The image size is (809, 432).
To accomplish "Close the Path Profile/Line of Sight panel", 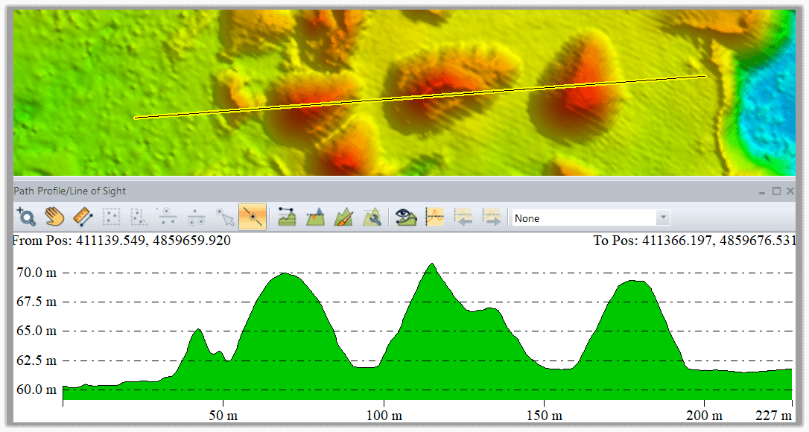I will 790,191.
